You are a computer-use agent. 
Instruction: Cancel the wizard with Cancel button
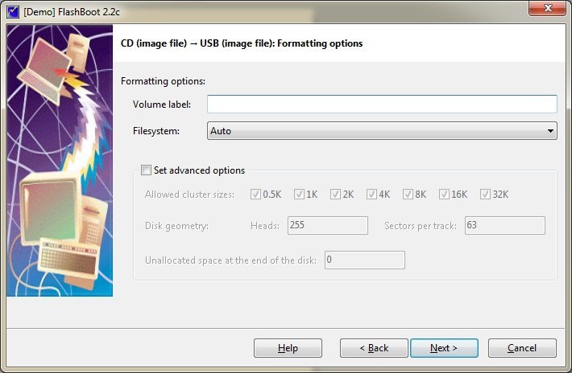(522, 348)
